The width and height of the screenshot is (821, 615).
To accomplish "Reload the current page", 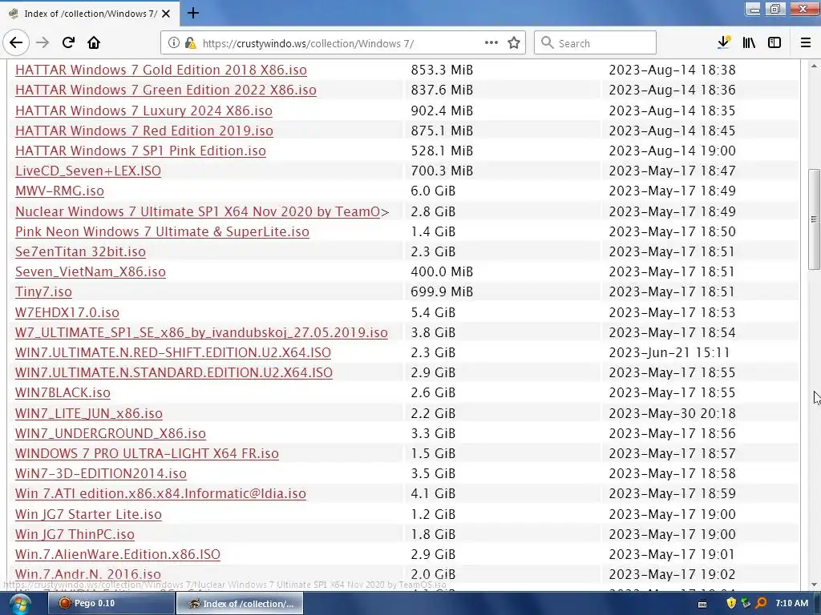I will (x=68, y=43).
